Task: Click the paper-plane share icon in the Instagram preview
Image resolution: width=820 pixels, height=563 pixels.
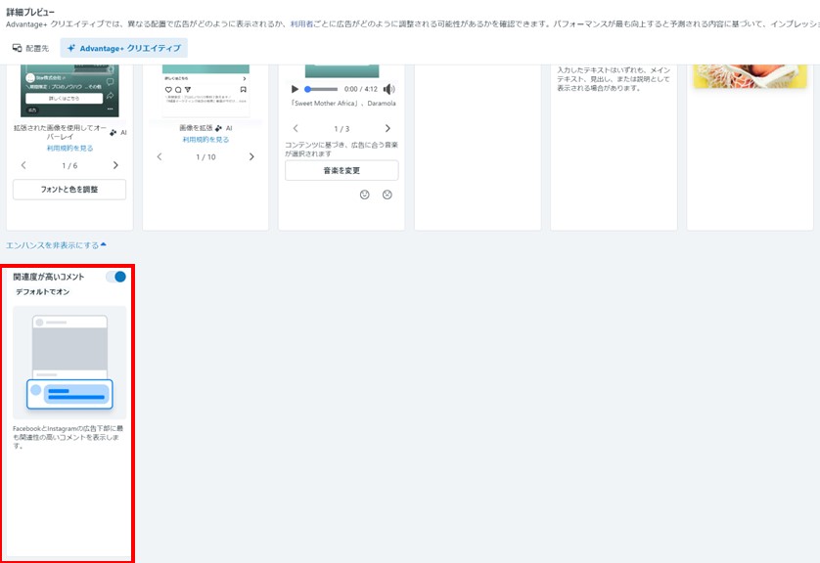Action: pos(188,90)
